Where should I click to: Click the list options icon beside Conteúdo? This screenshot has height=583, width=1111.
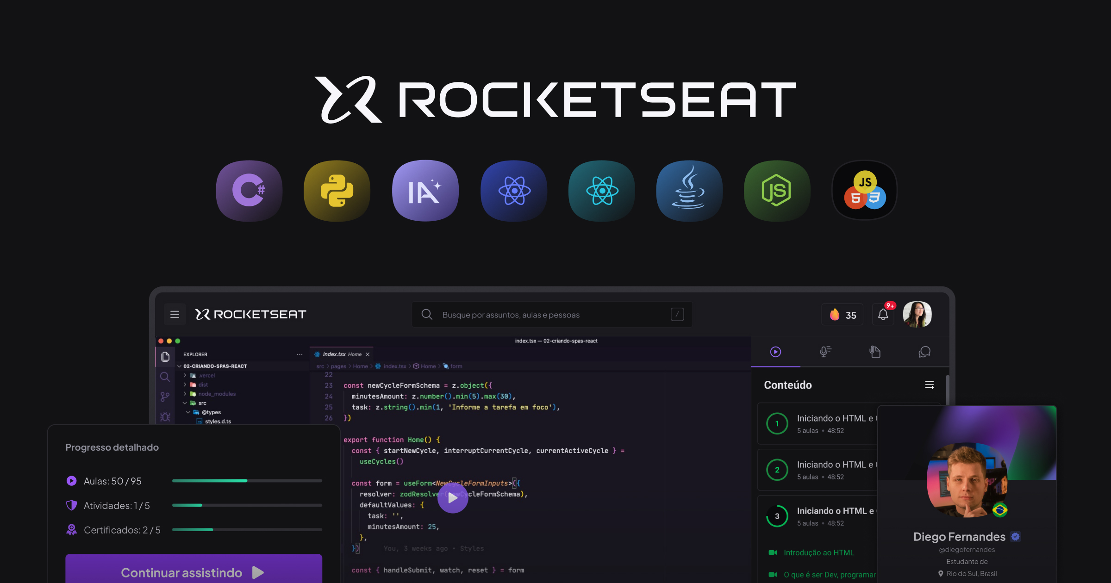click(929, 385)
